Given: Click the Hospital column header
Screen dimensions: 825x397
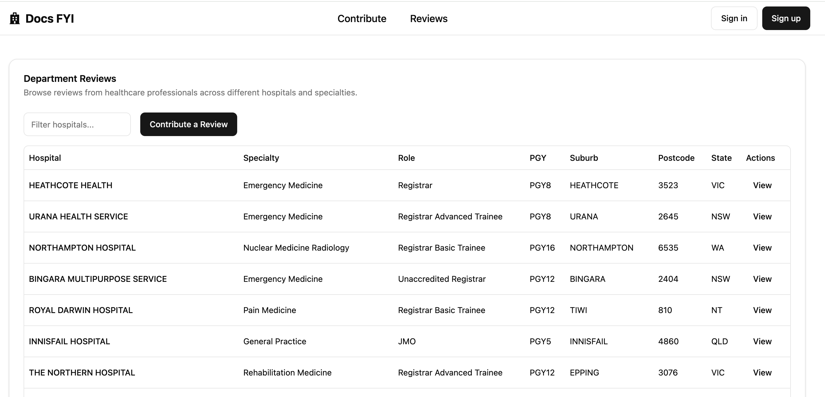Looking at the screenshot, I should point(45,158).
